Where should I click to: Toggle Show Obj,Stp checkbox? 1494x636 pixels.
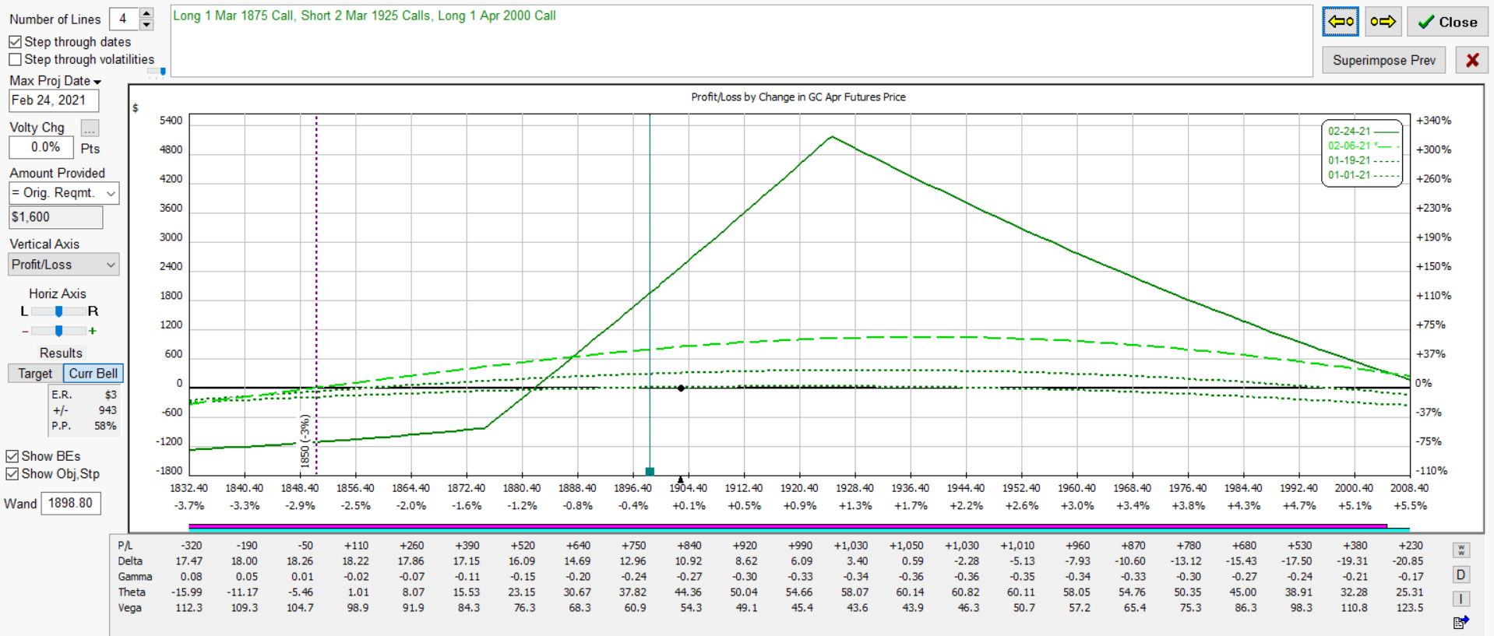click(x=12, y=473)
